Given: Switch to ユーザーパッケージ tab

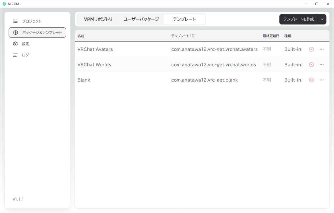Looking at the screenshot, I should coord(141,19).
